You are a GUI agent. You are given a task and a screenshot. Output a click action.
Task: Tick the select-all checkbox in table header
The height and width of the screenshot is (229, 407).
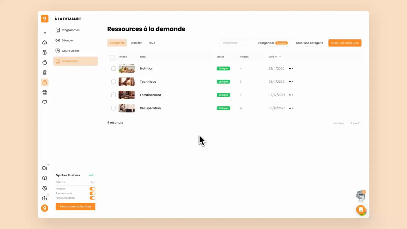[112, 57]
